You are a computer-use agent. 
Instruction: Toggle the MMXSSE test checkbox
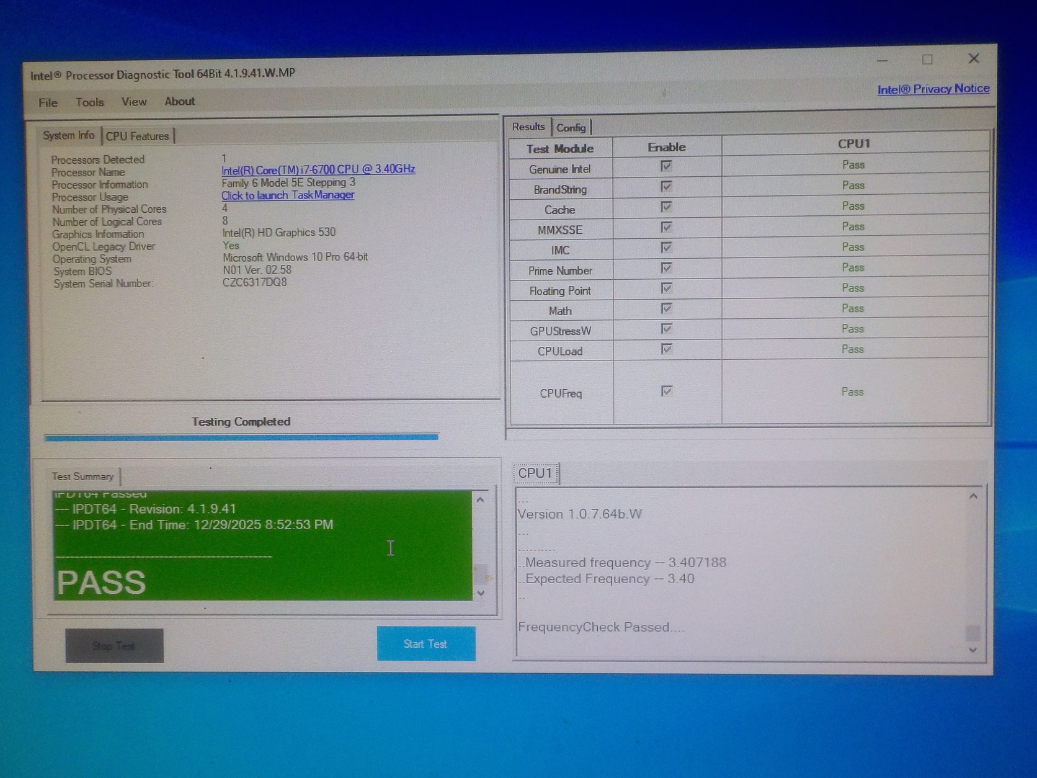point(666,227)
